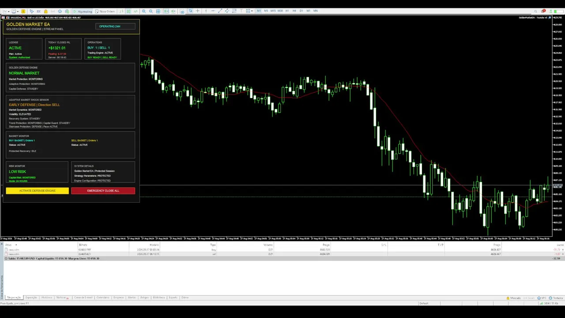This screenshot has height=318, width=565.
Task: Select the standard cursor tool
Action: point(191,11)
